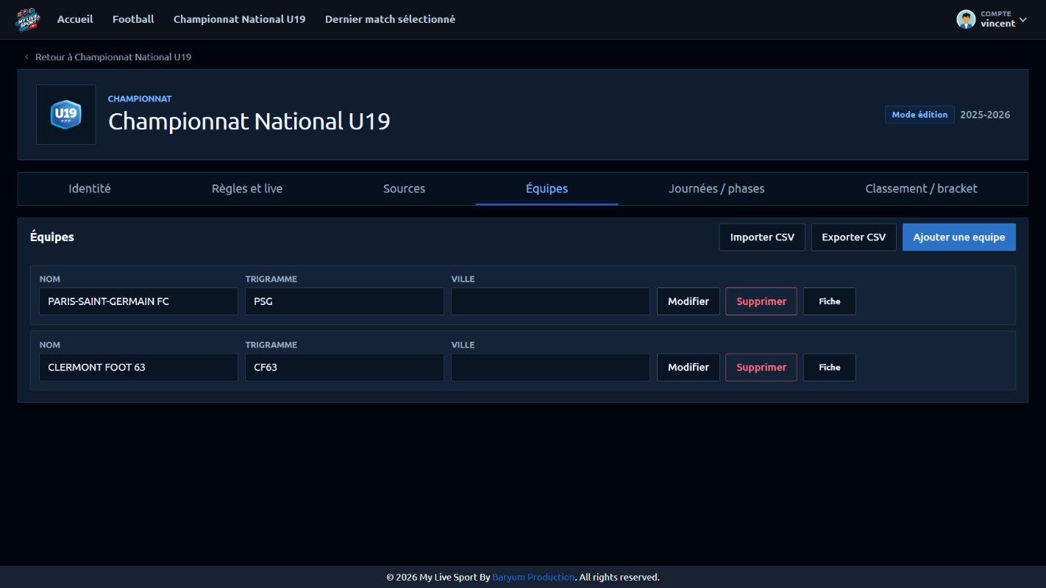Click Importer CSV button
Viewport: 1046px width, 588px height.
click(x=762, y=237)
